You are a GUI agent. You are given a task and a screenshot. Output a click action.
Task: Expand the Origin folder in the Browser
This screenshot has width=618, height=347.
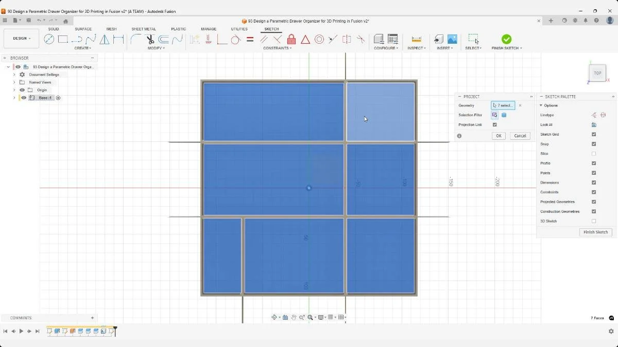coord(14,89)
